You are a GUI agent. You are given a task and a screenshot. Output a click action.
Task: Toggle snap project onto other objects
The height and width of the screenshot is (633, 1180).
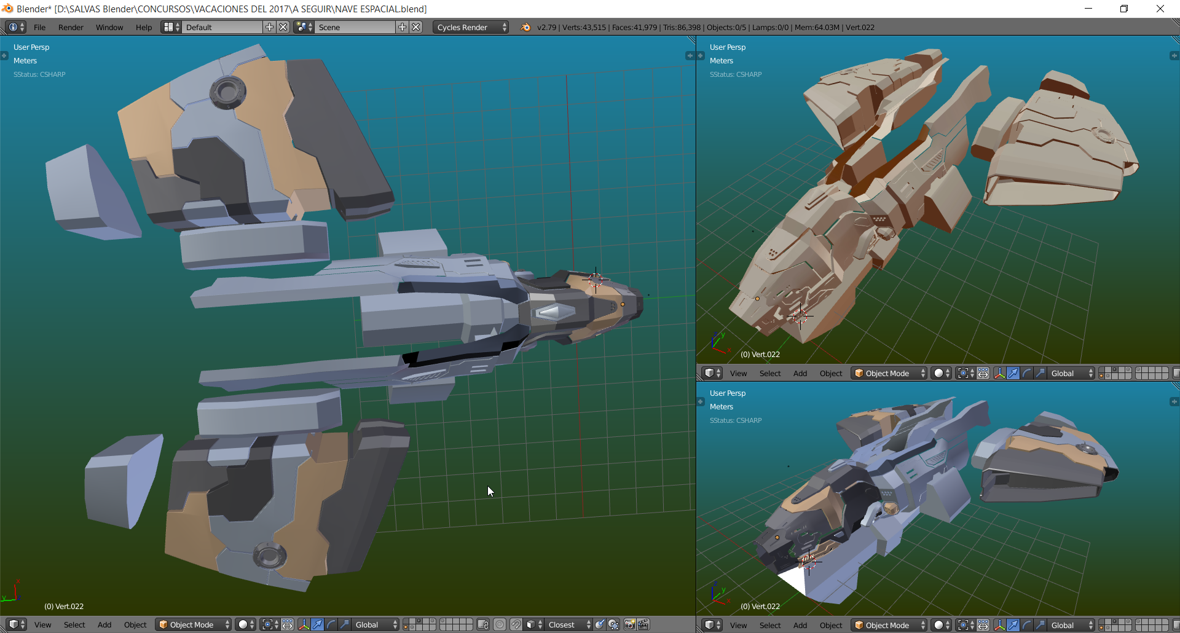(613, 624)
